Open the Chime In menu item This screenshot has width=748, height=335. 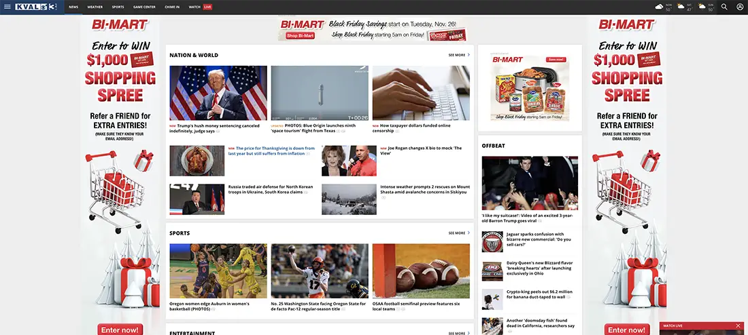[x=172, y=7]
